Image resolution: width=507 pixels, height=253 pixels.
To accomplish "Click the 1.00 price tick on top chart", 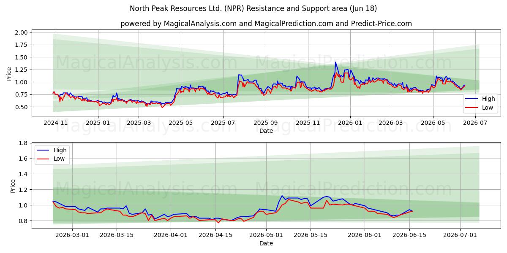I will [x=22, y=82].
